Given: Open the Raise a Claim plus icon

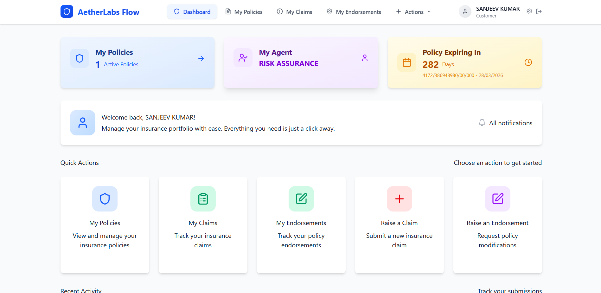Looking at the screenshot, I should tap(399, 199).
